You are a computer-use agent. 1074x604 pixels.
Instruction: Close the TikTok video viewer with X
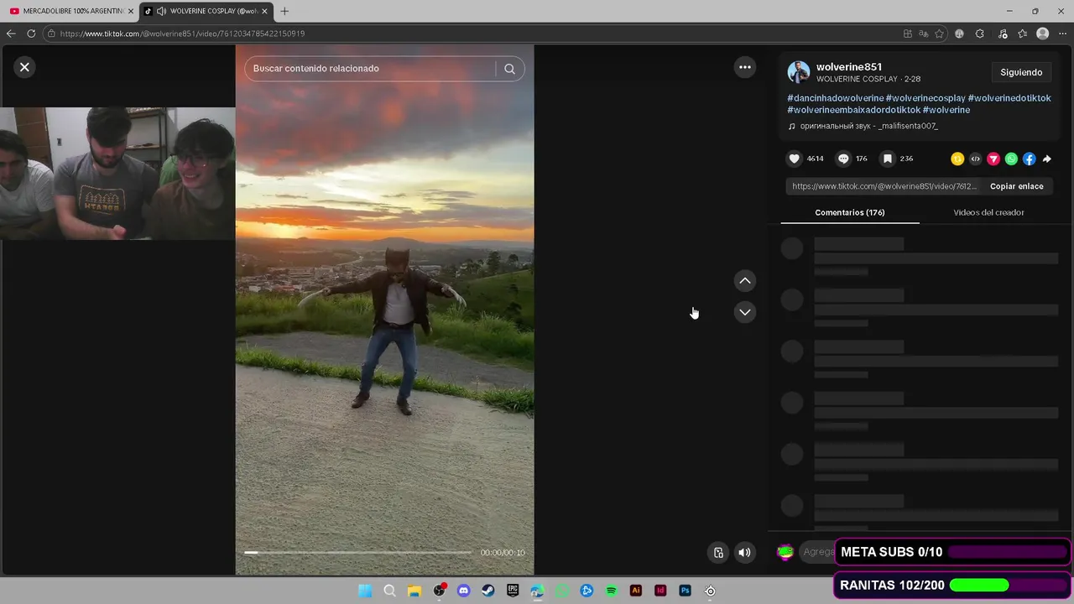pyautogui.click(x=24, y=67)
